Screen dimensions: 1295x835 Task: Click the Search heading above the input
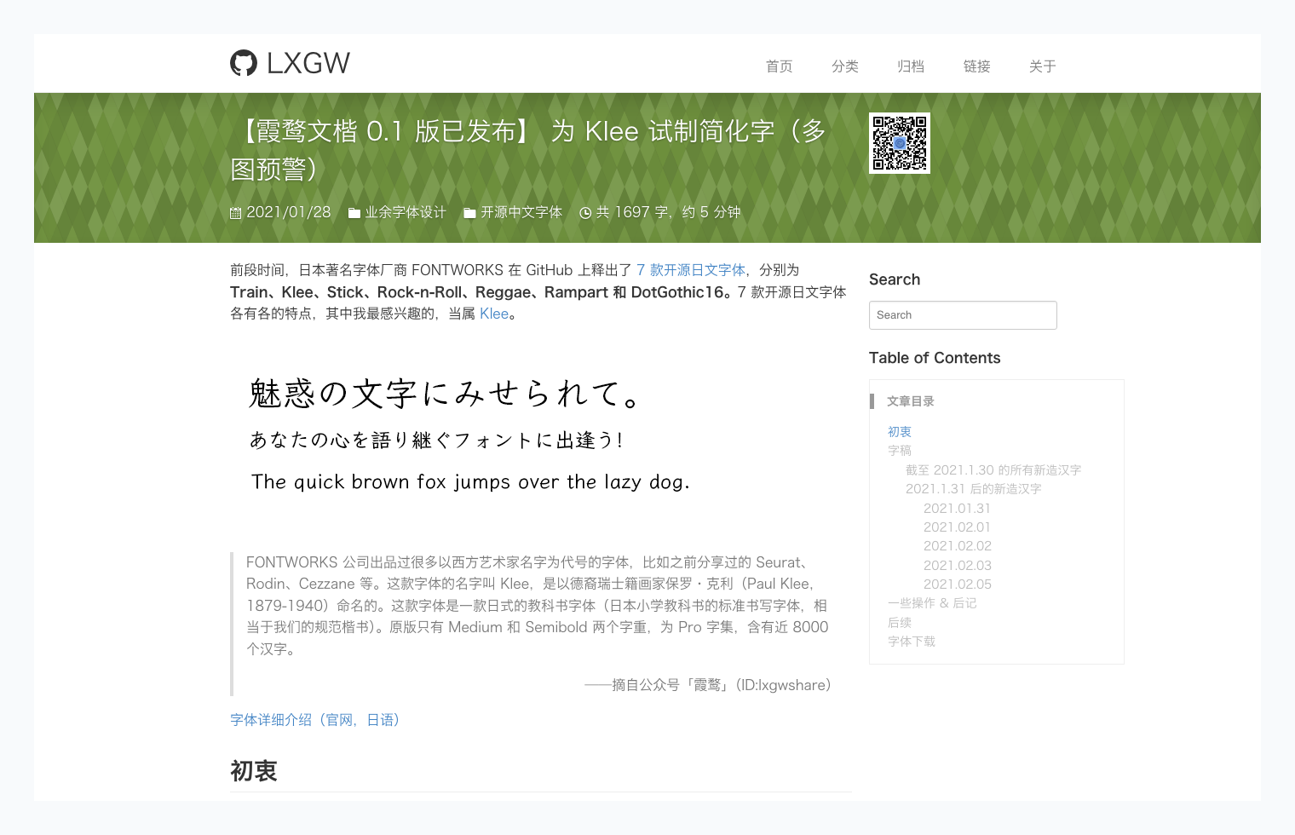pyautogui.click(x=895, y=279)
